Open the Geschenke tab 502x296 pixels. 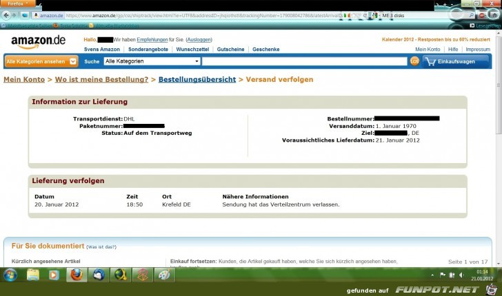coord(265,50)
